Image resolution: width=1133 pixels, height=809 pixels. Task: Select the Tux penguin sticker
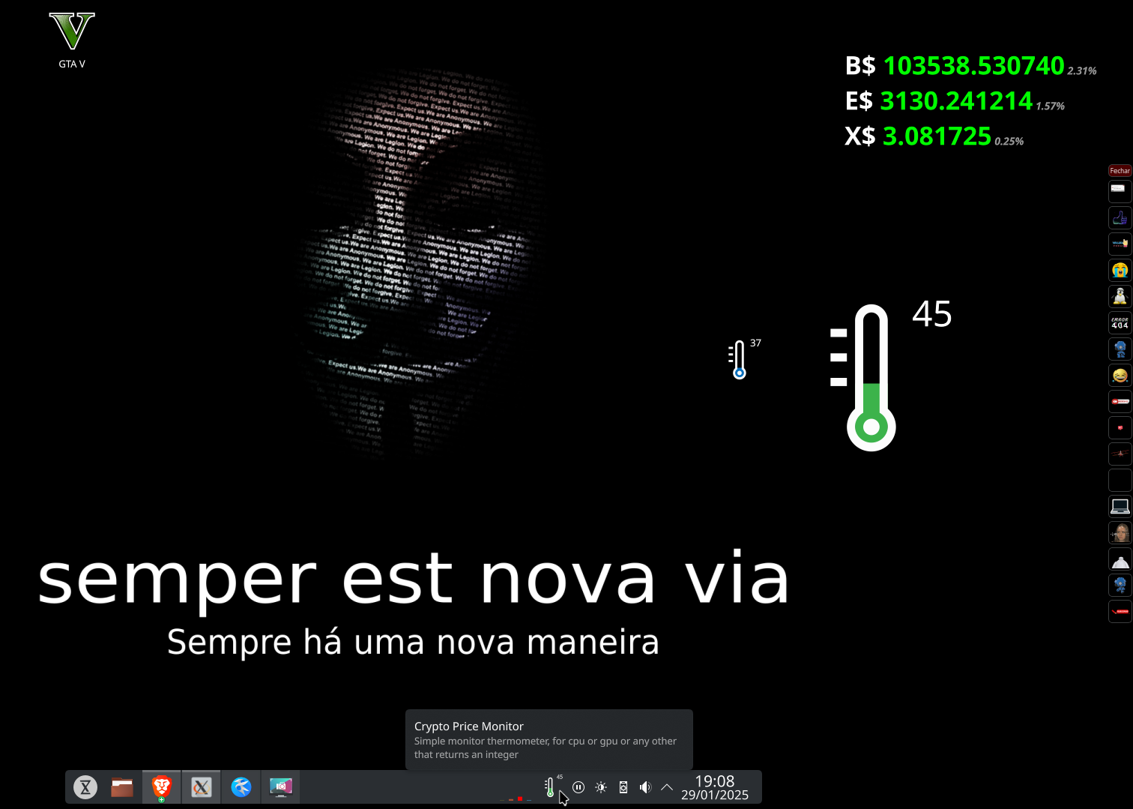tap(1120, 296)
